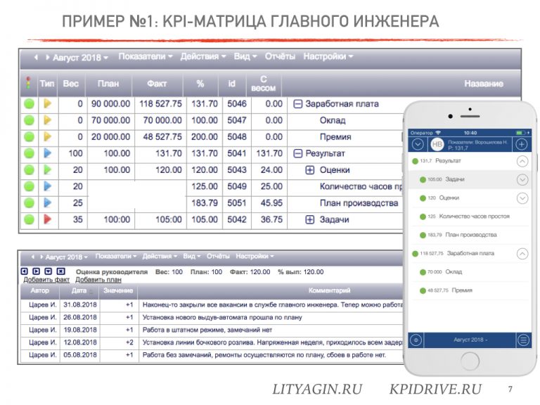Click the down arrow box icon
Image resolution: width=540 pixels, height=405 pixels.
[49, 271]
